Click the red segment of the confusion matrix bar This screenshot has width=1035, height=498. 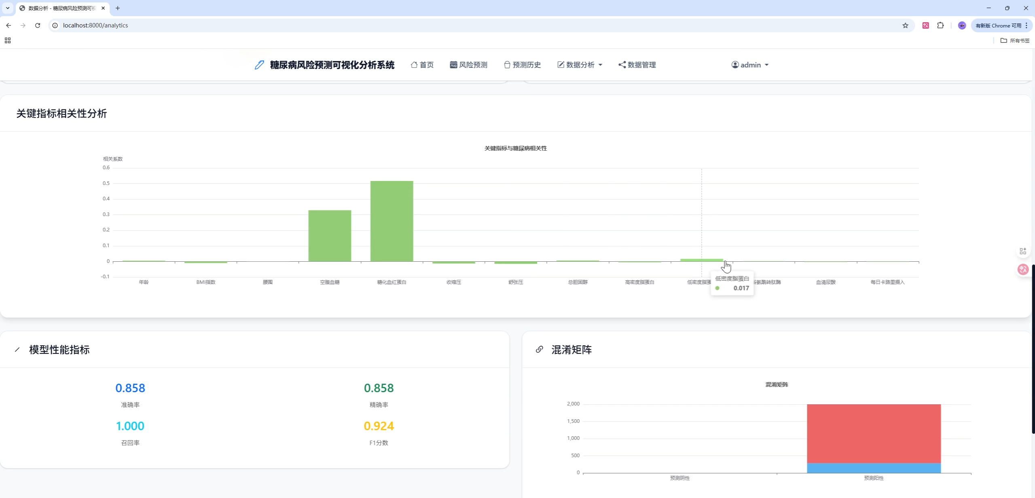point(874,433)
